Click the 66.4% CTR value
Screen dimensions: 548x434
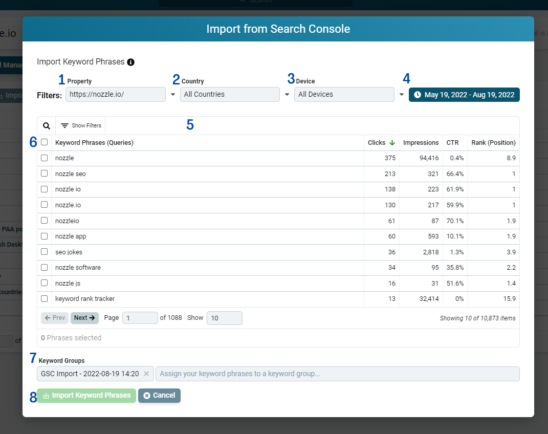pyautogui.click(x=455, y=173)
